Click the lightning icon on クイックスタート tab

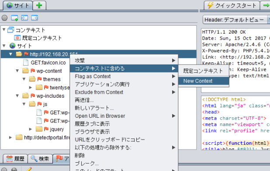tap(210, 5)
